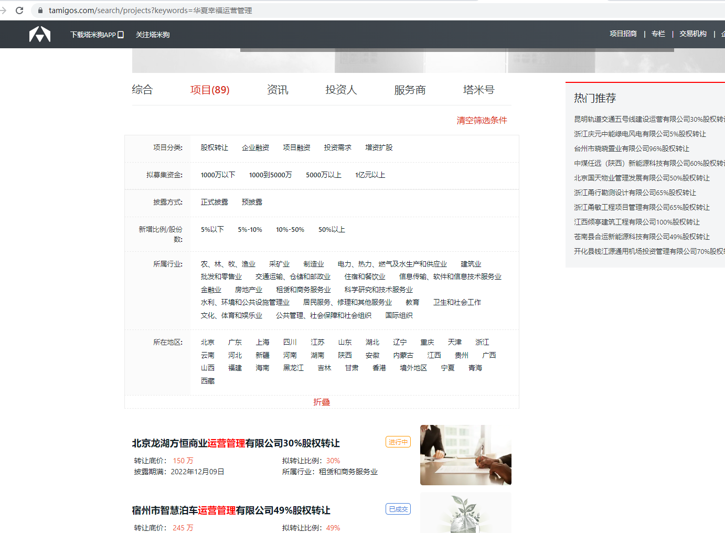Open 北京龙湖方恒商业运营管理 30% equity listing
This screenshot has height=533, width=725.
[x=236, y=443]
